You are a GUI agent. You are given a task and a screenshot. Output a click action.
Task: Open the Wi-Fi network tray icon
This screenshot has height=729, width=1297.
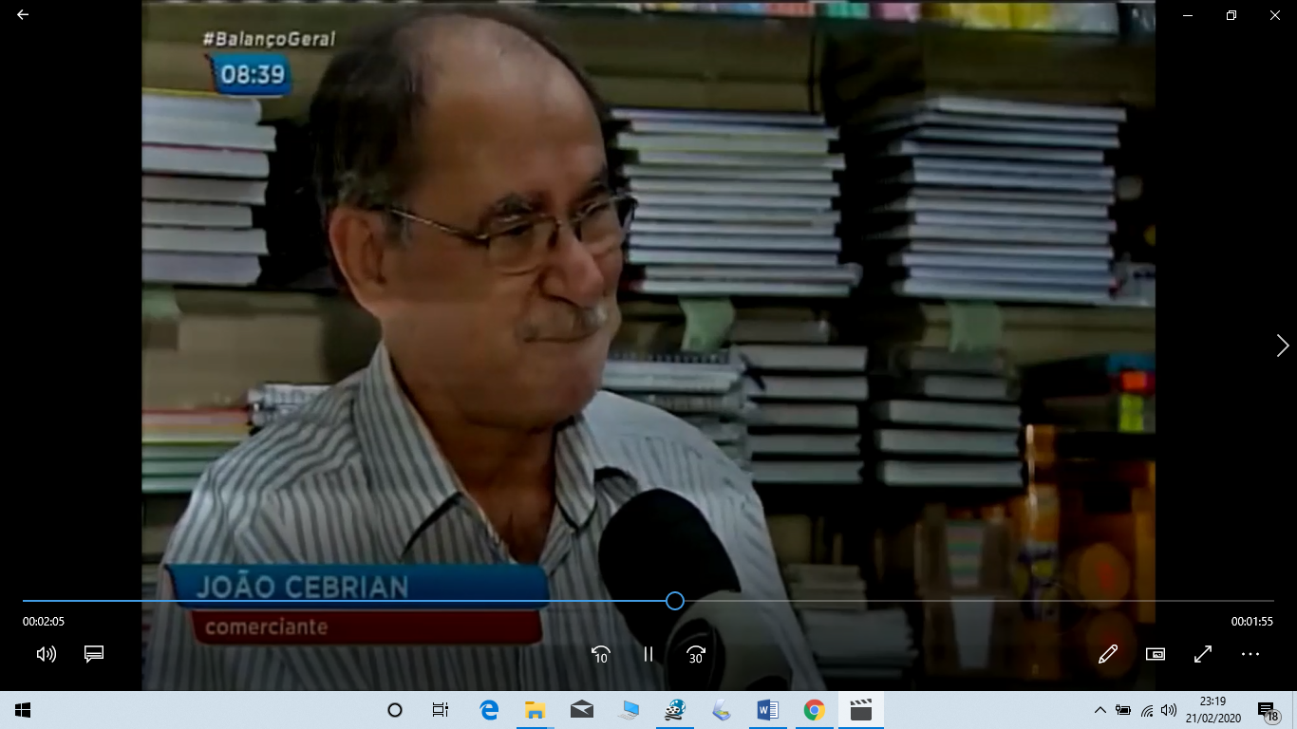tap(1147, 710)
